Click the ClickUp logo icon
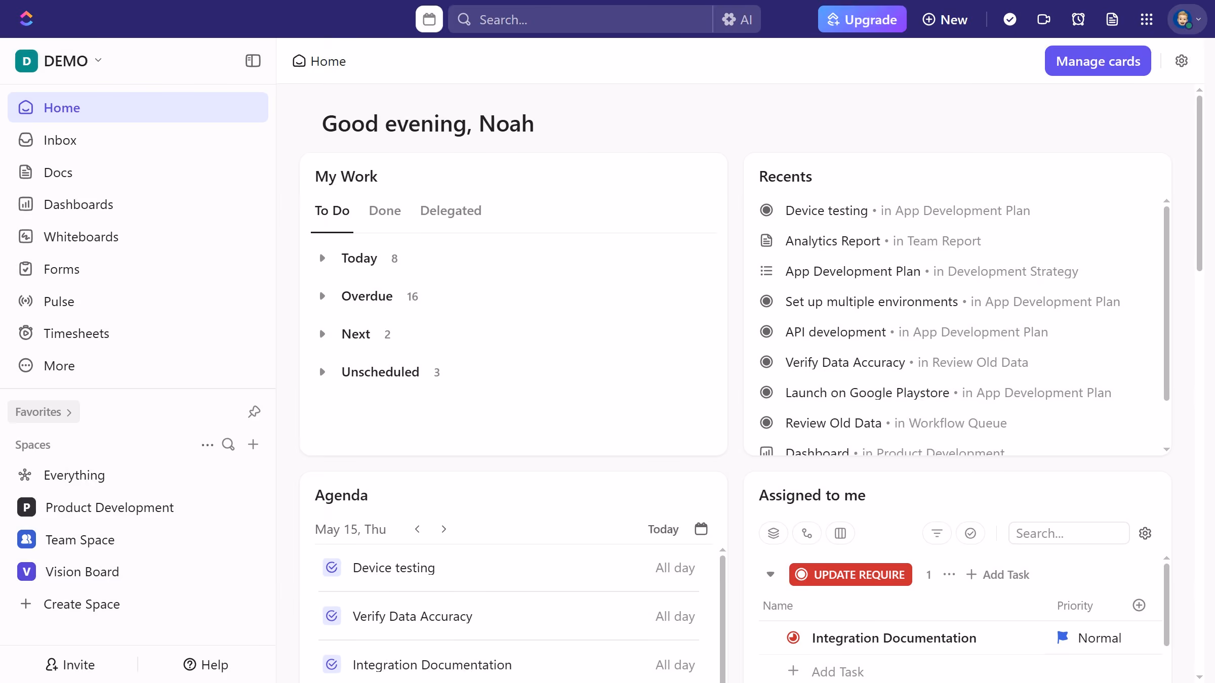The image size is (1215, 683). [26, 19]
